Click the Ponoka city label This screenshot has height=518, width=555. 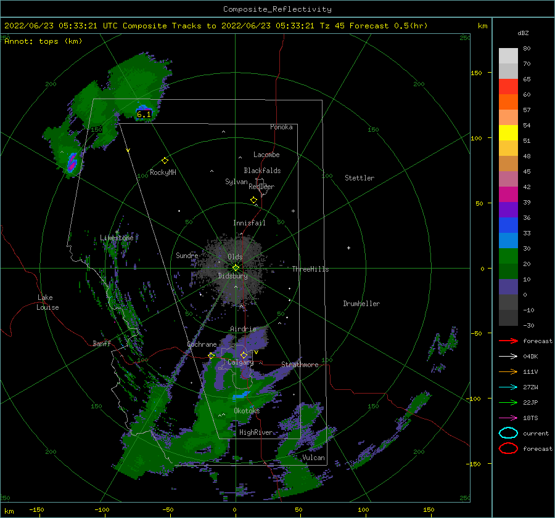coord(281,127)
